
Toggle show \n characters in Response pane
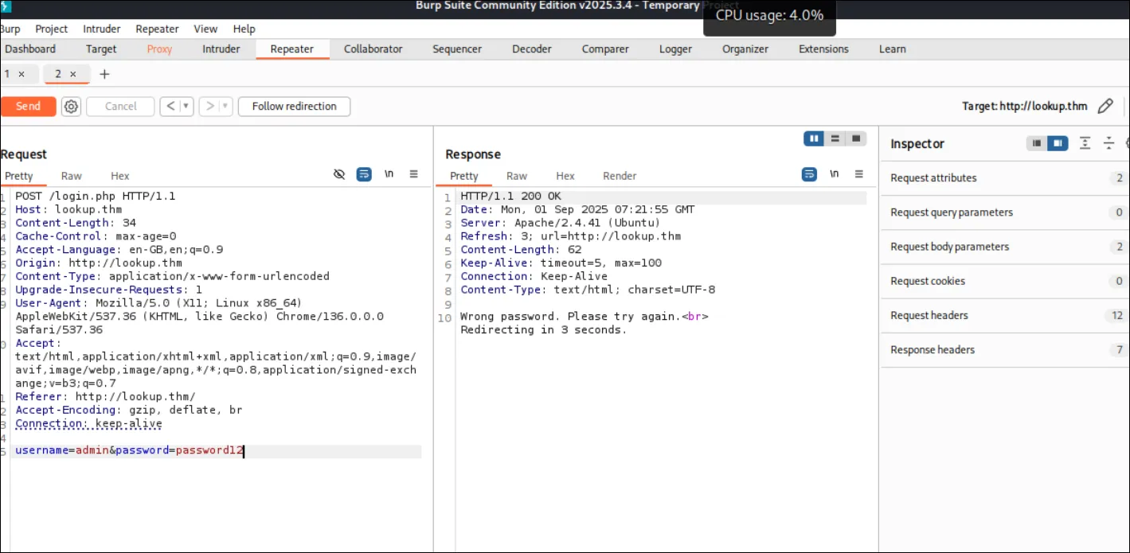coord(834,174)
